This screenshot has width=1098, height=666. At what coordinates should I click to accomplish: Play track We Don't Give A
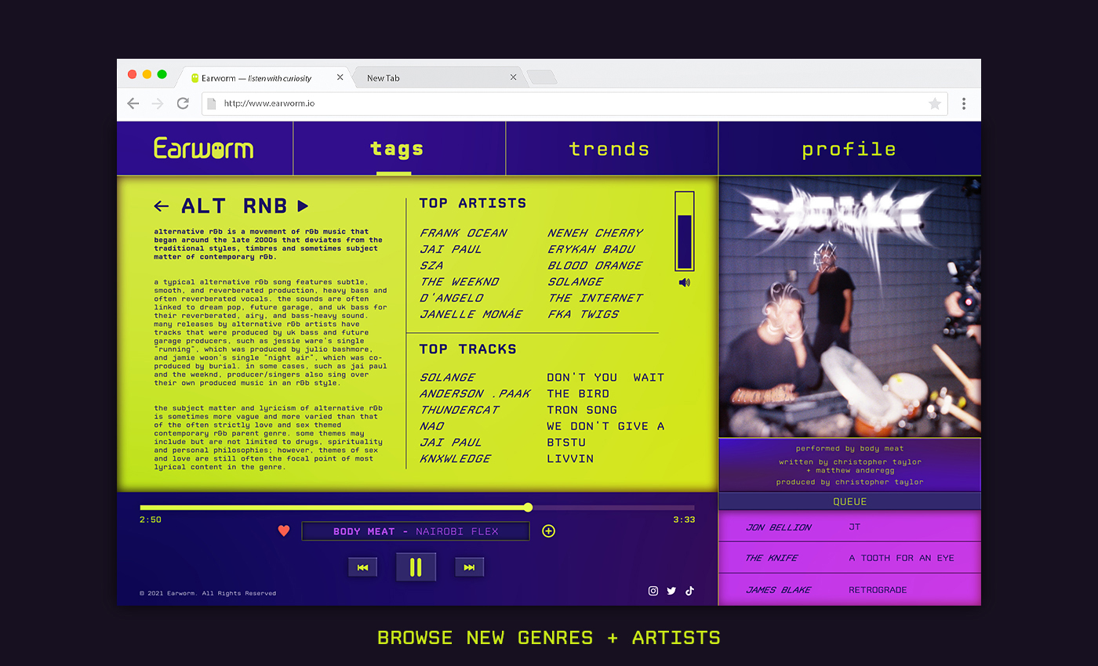605,426
